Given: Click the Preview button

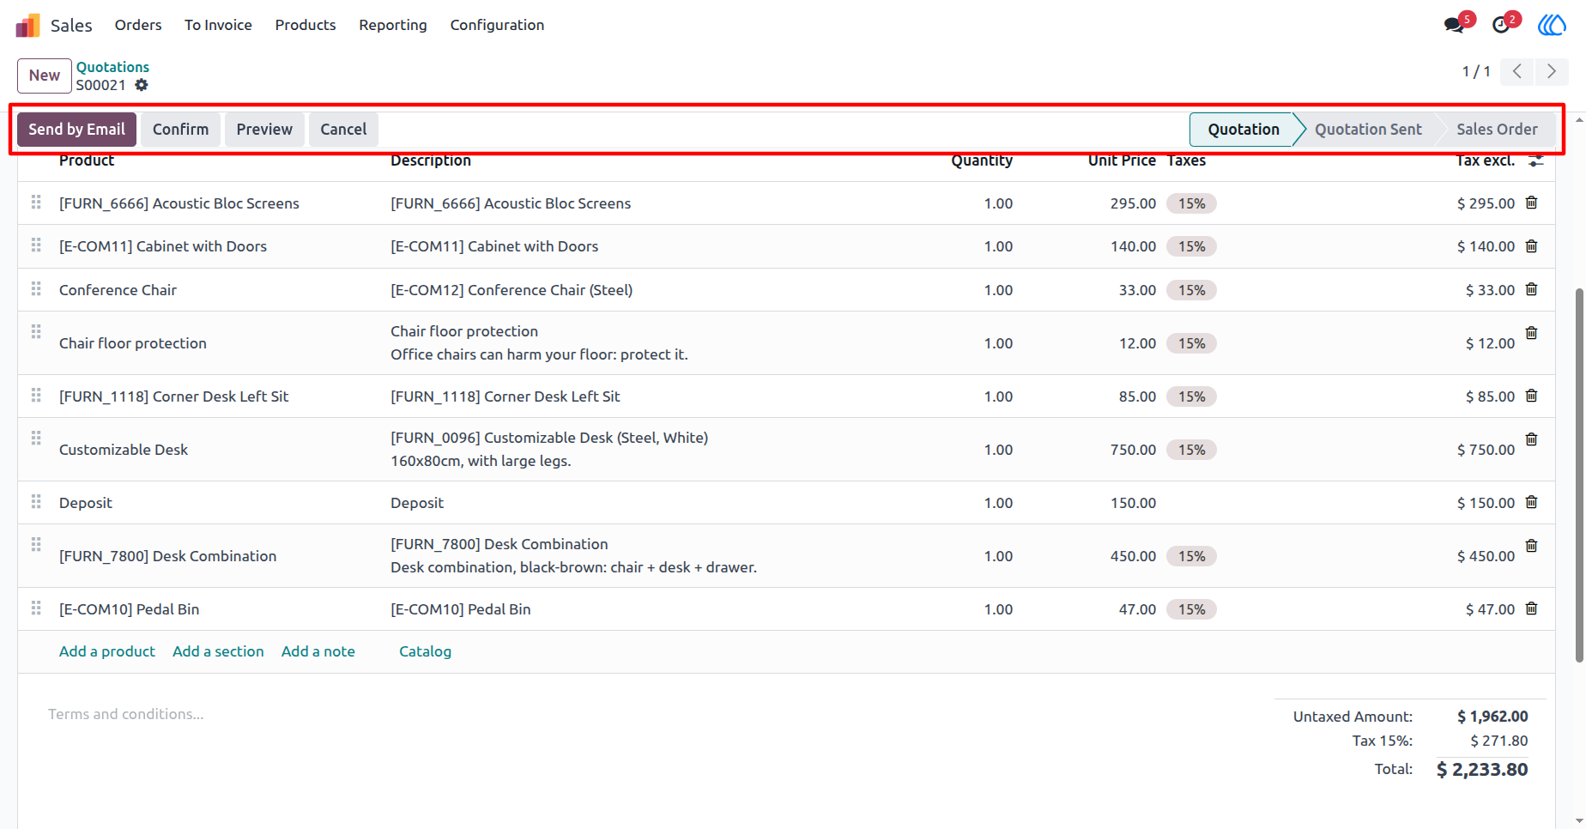Looking at the screenshot, I should [264, 130].
